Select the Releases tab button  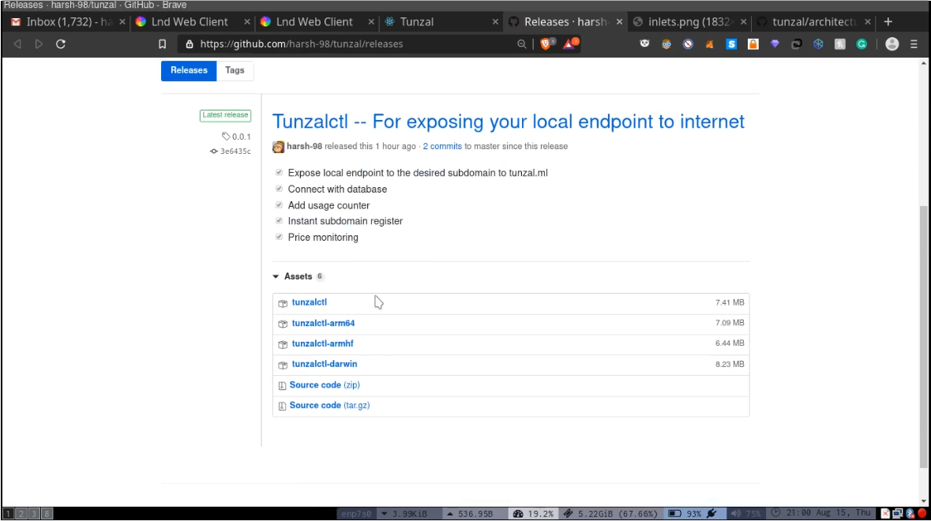189,70
